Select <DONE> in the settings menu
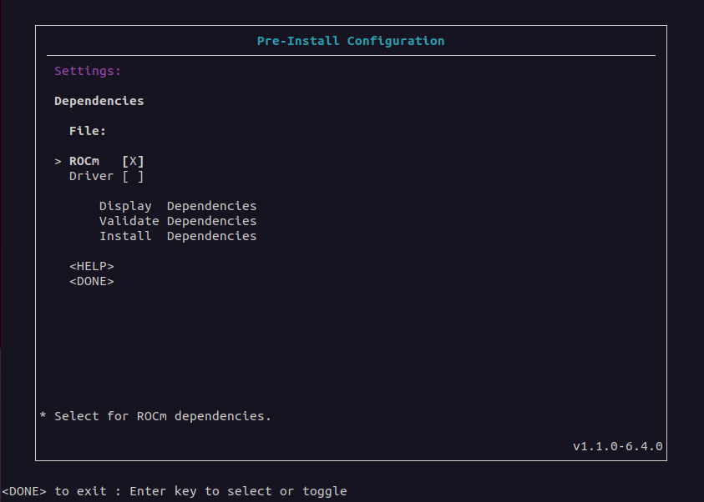The width and height of the screenshot is (704, 502). pyautogui.click(x=91, y=281)
